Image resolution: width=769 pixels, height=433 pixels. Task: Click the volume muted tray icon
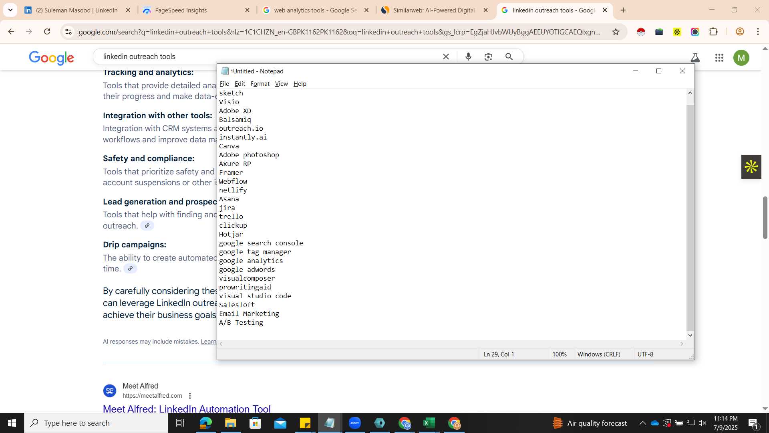tap(703, 423)
